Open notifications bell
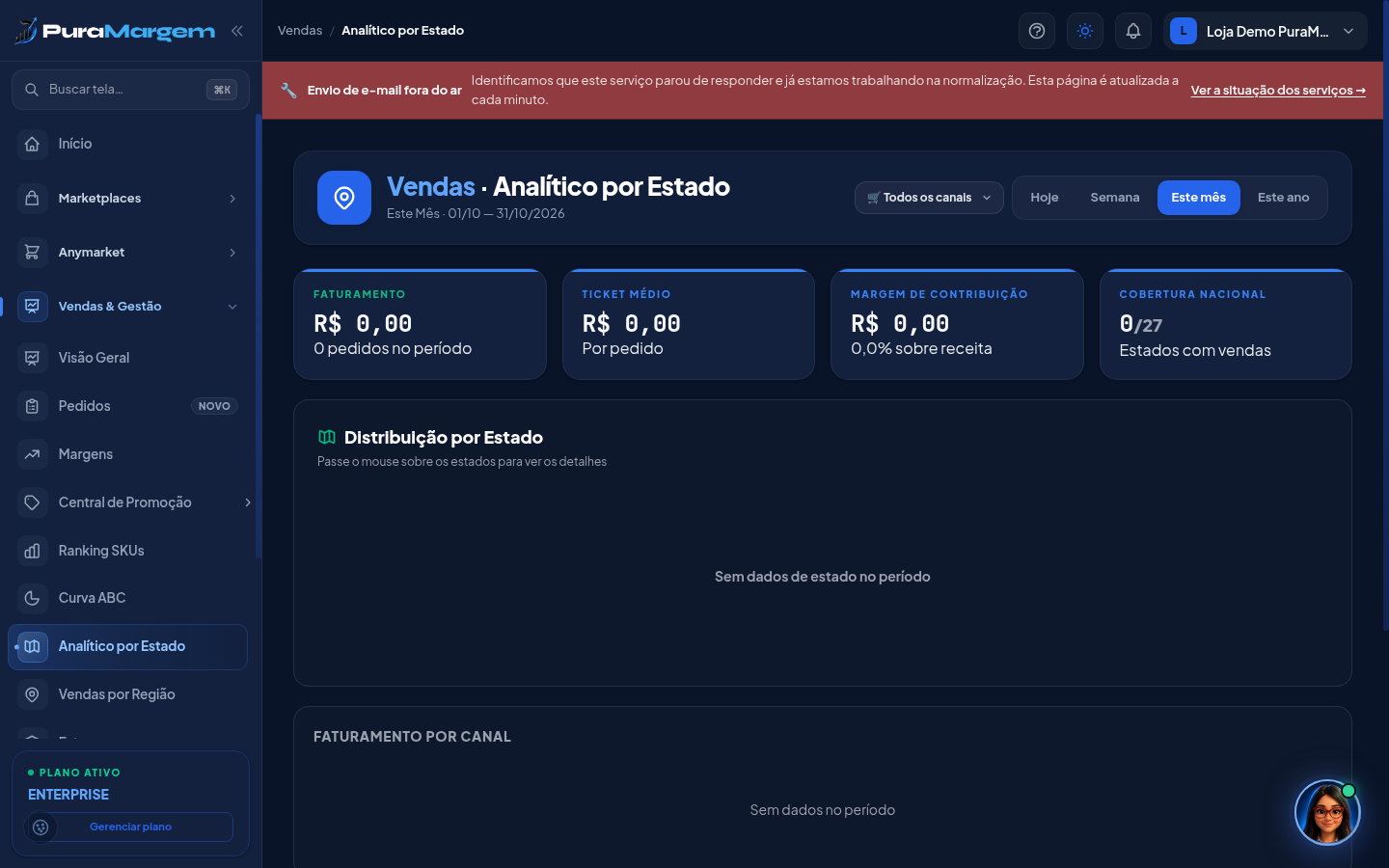Screen dimensions: 1389x868 pyautogui.click(x=1133, y=31)
